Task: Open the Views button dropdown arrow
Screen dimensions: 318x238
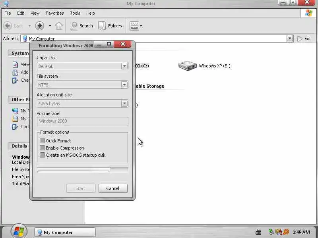Action: coord(141,26)
